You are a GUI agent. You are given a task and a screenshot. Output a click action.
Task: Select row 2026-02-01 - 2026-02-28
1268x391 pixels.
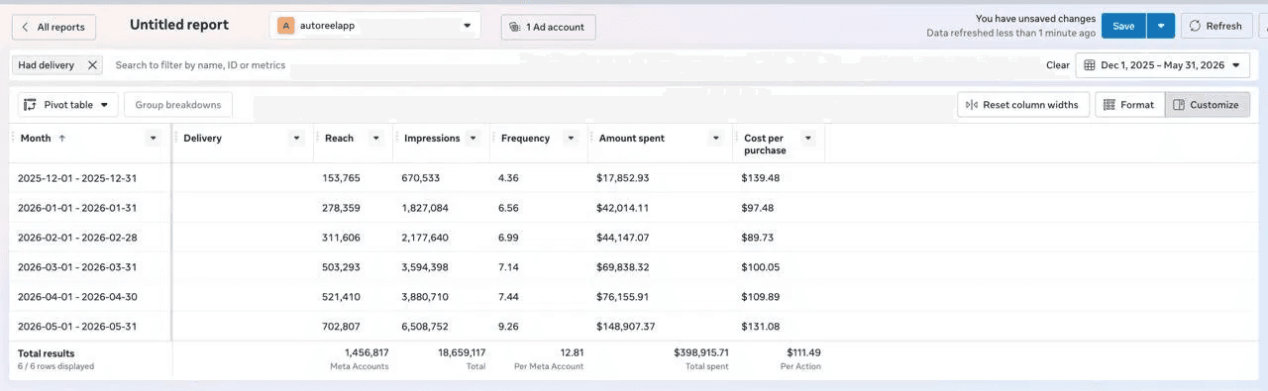coord(77,238)
